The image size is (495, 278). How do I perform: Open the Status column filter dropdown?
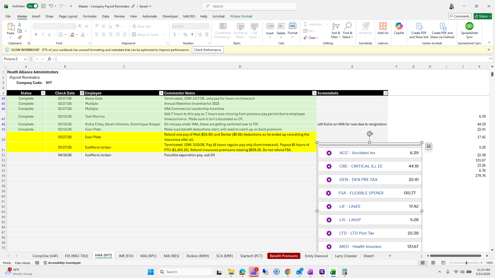pos(43,93)
